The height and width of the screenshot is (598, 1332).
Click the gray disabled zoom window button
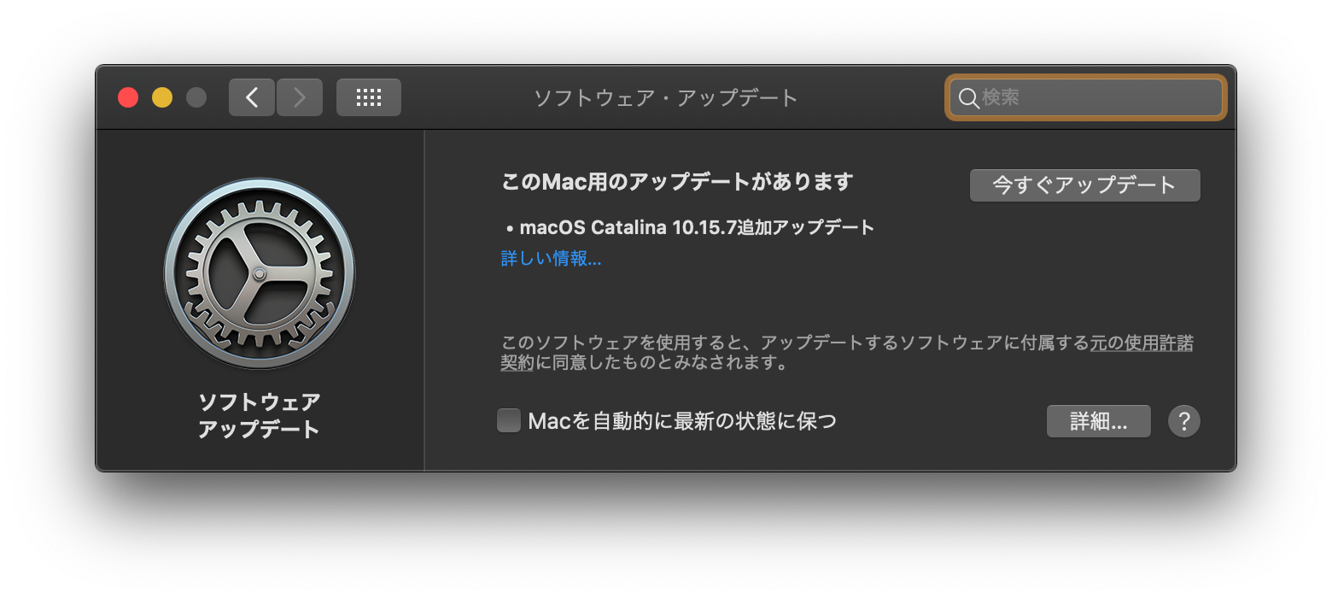click(196, 97)
